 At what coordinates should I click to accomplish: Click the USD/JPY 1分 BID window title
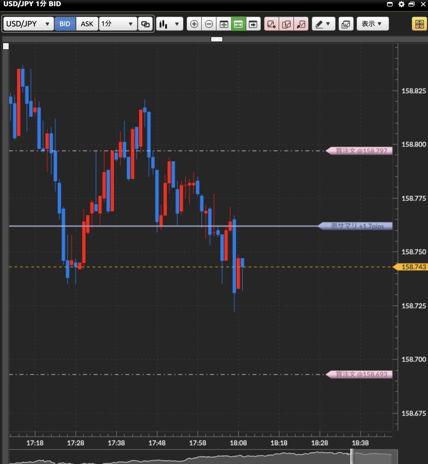tap(32, 4)
